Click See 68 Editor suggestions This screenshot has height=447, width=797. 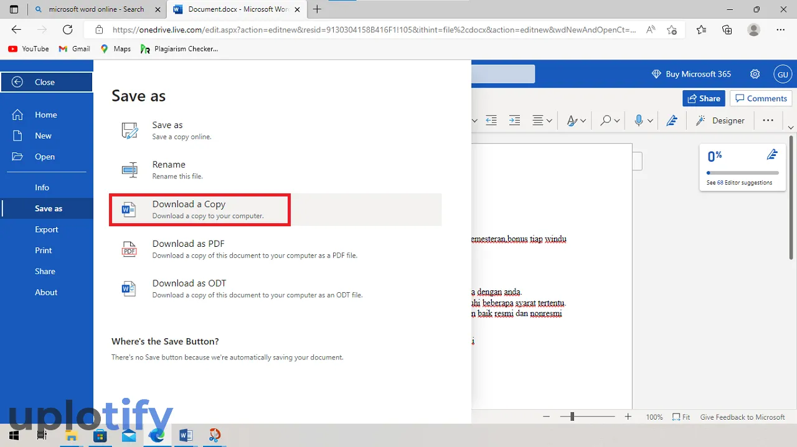coord(739,183)
